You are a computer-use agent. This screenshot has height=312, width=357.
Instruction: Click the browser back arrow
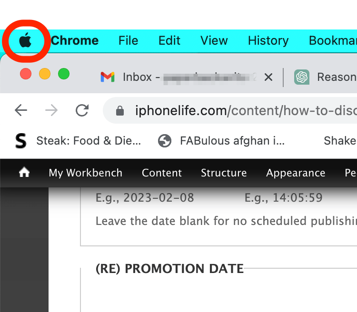coord(21,111)
